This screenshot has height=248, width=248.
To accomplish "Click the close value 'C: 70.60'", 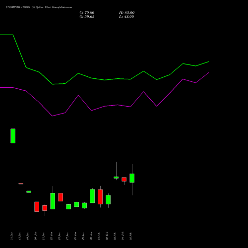I will [x=87, y=13].
